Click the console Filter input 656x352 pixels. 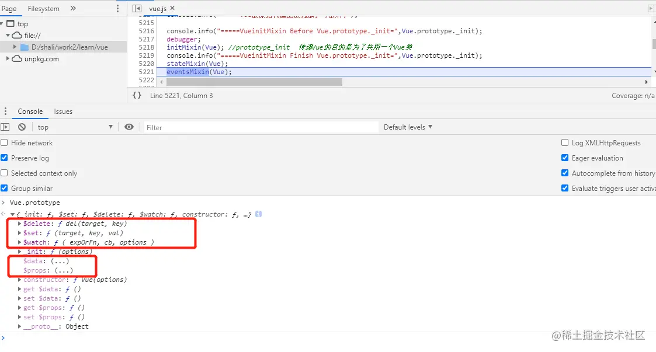[x=260, y=127]
